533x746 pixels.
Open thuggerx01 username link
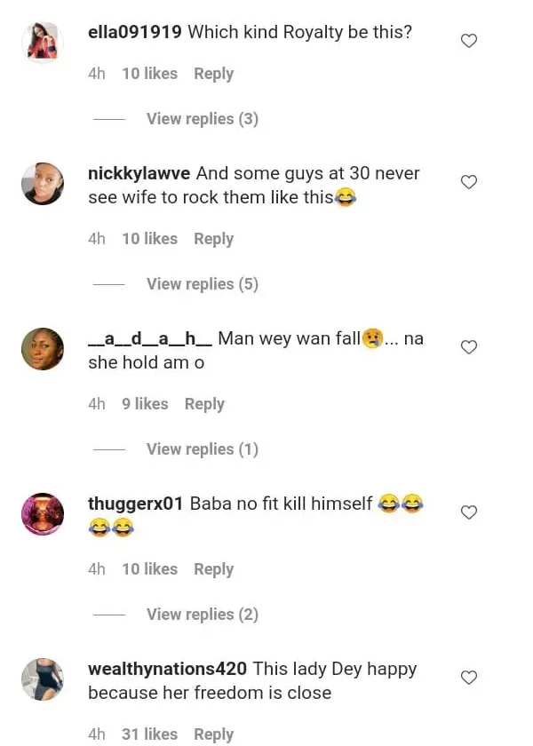tap(135, 504)
